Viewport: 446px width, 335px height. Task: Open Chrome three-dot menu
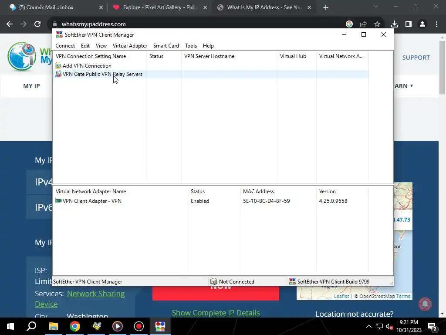click(x=436, y=24)
